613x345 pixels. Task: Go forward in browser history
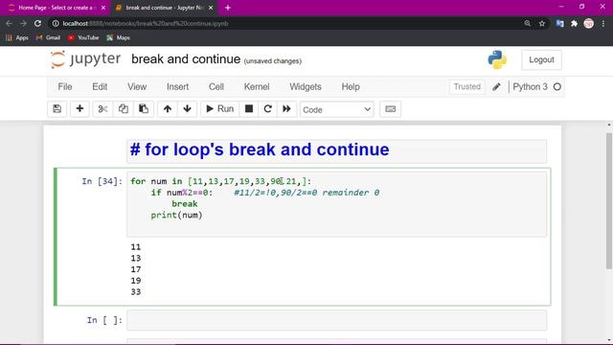[23, 23]
